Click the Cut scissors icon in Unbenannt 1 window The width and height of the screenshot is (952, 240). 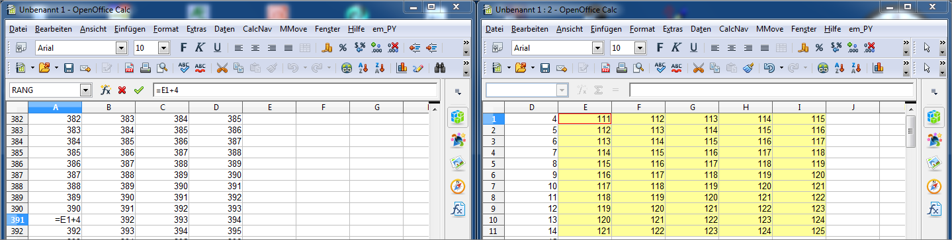click(222, 68)
